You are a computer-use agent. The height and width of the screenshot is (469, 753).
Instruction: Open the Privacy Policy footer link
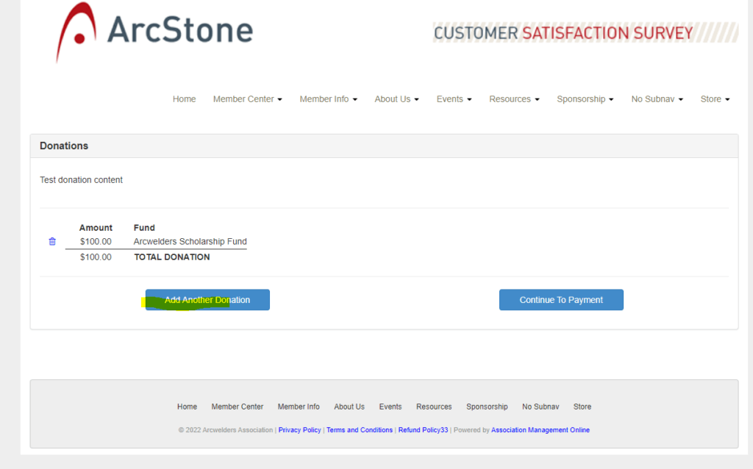pos(299,430)
